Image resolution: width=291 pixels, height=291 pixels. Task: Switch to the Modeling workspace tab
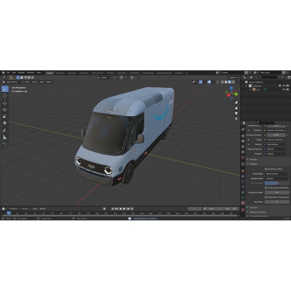tap(60, 73)
